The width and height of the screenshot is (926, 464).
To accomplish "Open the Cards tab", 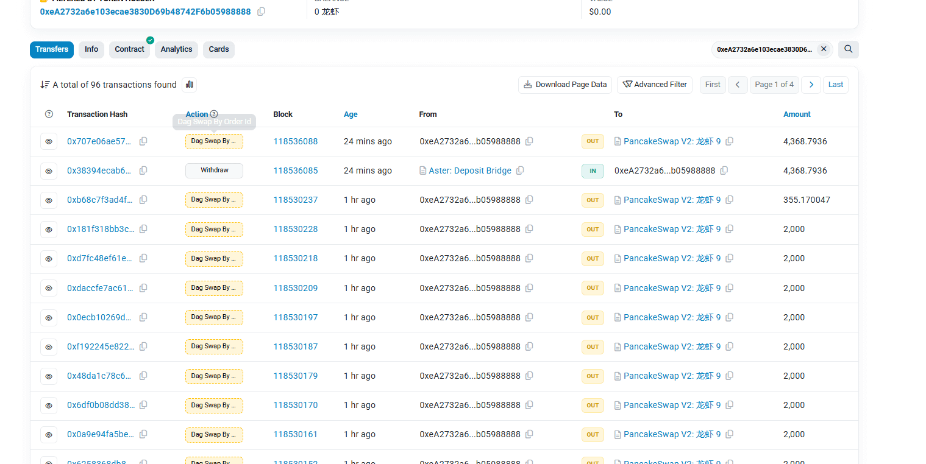I will [219, 49].
